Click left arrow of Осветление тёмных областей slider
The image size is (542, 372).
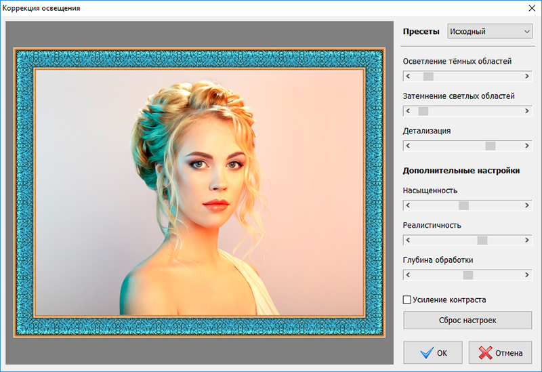coord(409,77)
